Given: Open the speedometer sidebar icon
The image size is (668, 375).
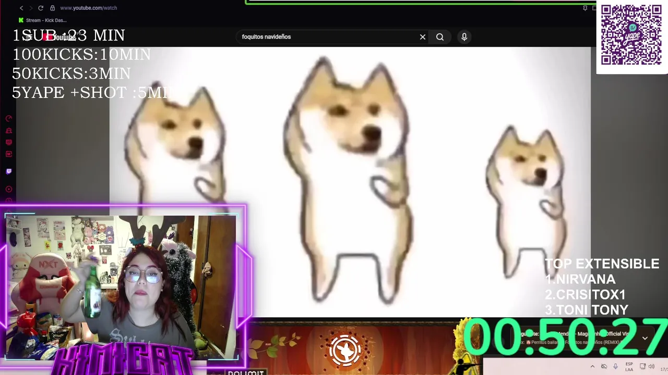Looking at the screenshot, I should pyautogui.click(x=8, y=118).
